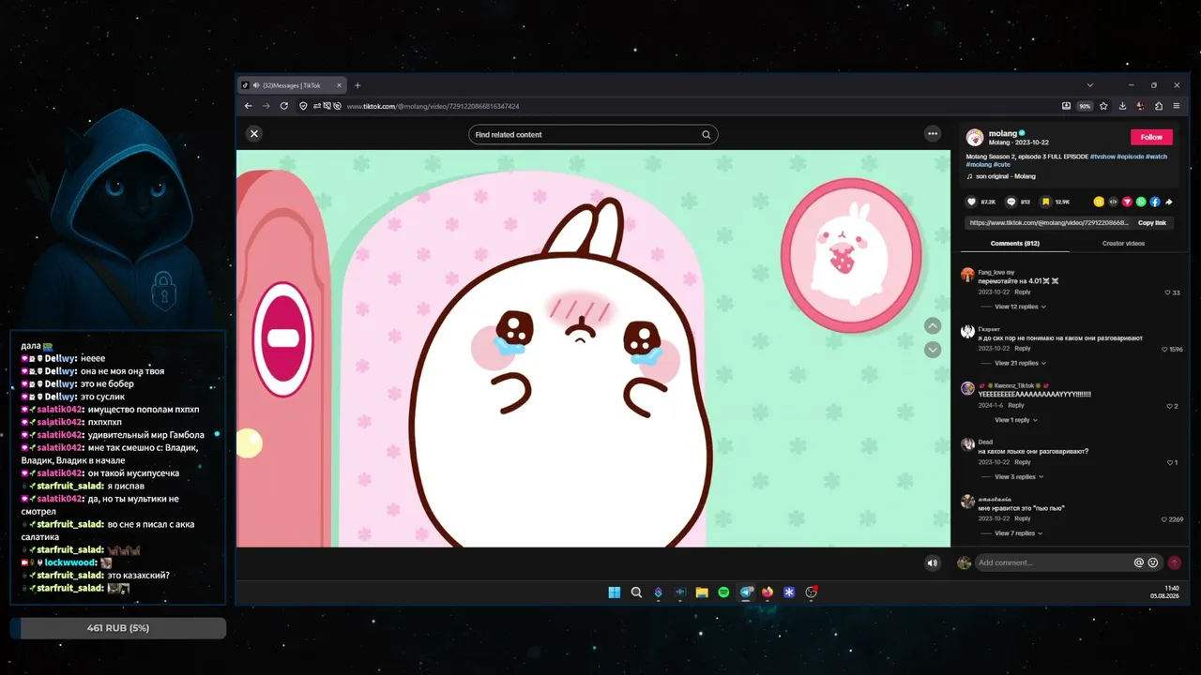Open the browser downloads panel
This screenshot has height=675, width=1201.
1122,106
